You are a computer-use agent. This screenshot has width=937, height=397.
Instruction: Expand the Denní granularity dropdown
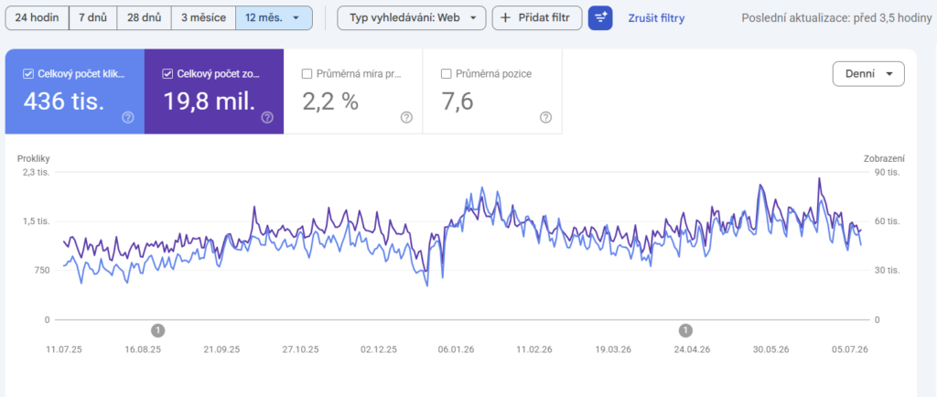tap(868, 74)
